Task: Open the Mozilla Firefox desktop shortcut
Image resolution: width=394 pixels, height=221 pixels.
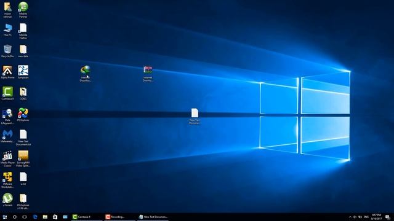Action: (x=23, y=31)
